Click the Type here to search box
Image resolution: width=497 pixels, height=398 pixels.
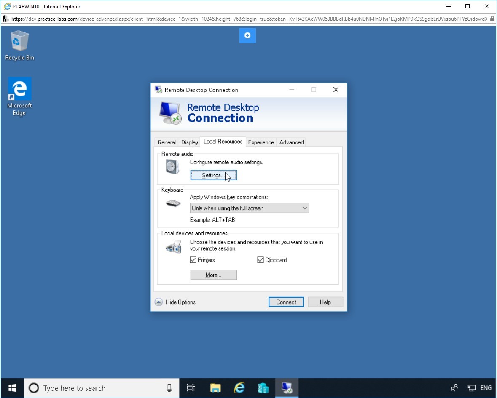[102, 388]
